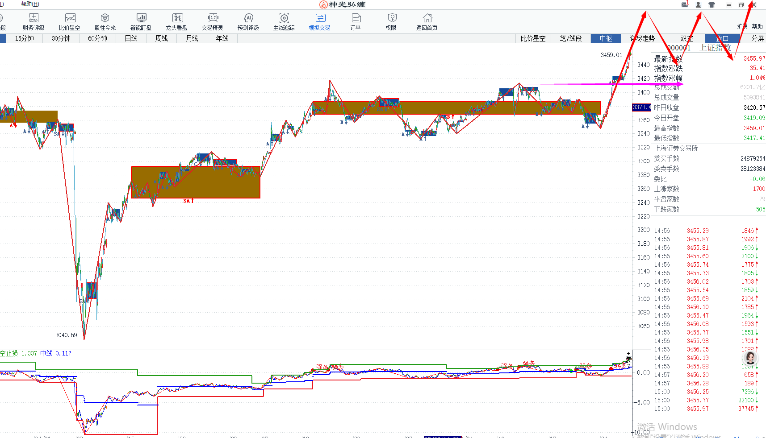
Task: Open 股往今来 history view
Action: click(x=105, y=21)
